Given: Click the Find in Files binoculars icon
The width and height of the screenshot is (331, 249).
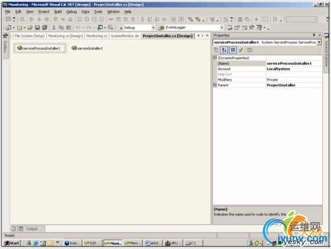Looking at the screenshot, I should point(161,28).
